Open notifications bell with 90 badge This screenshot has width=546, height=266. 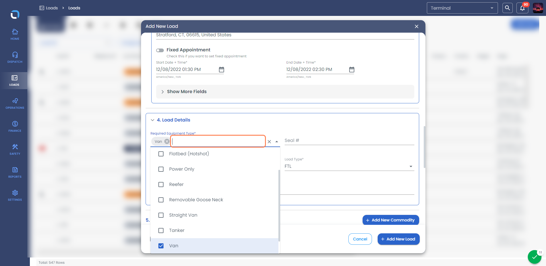pyautogui.click(x=522, y=8)
